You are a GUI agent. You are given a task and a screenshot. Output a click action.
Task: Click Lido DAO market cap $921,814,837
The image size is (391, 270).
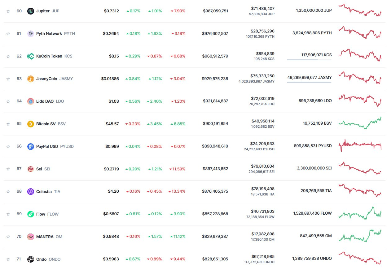215,101
